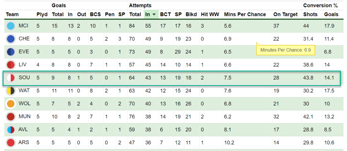Sort by Goals BCS column header
The image size is (347, 151).
point(95,14)
